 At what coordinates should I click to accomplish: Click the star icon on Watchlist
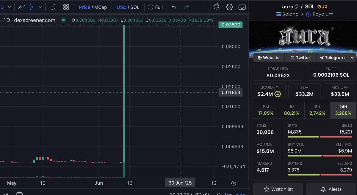267,189
